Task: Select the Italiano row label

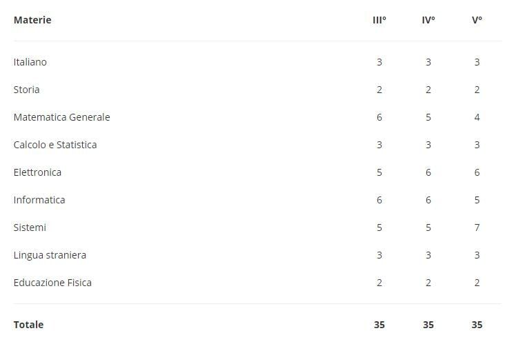Action: point(30,62)
